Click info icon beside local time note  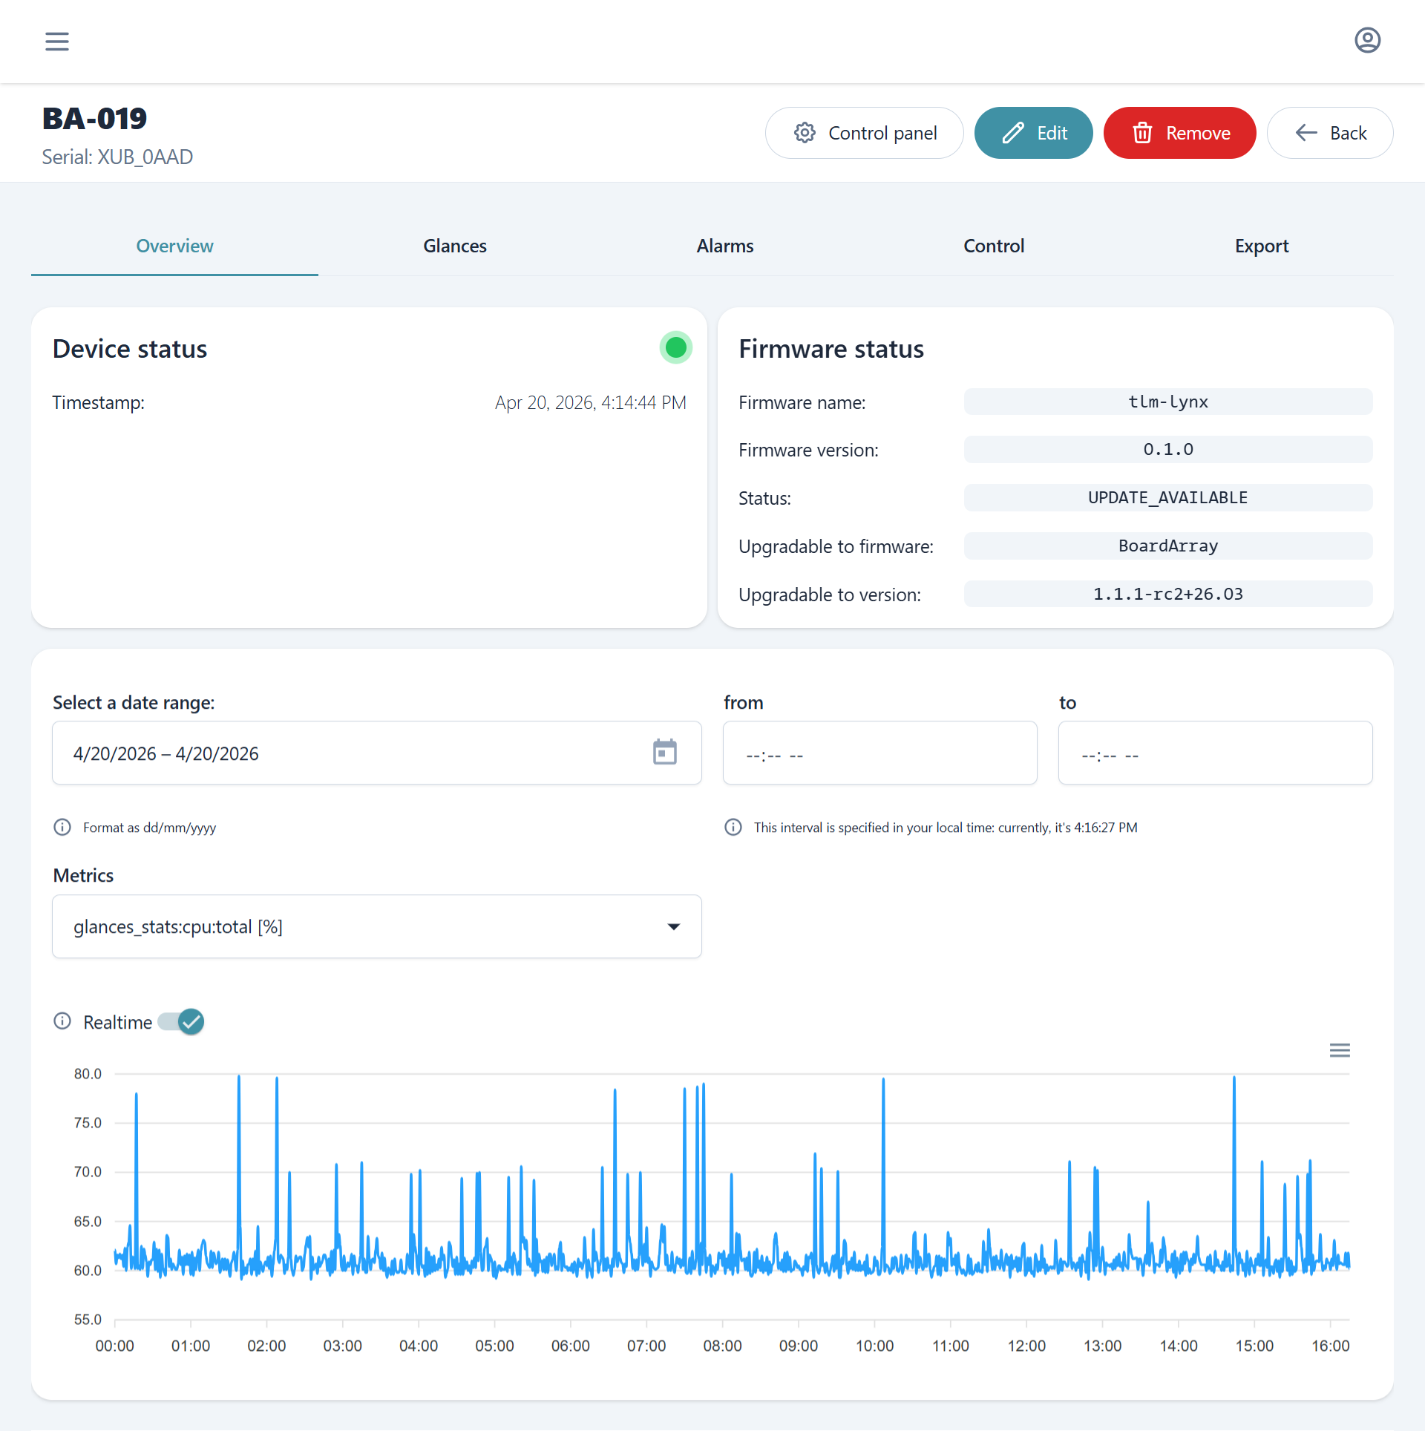coord(733,827)
